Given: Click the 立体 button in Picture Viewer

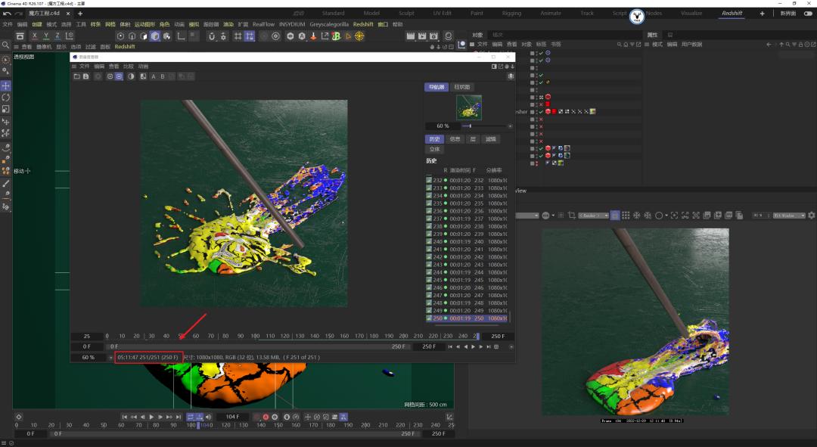Looking at the screenshot, I should coord(435,149).
